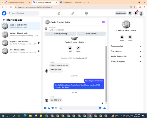Click in the Search Facebook field
Image resolution: width=147 pixels, height=118 pixels.
coord(24,13)
